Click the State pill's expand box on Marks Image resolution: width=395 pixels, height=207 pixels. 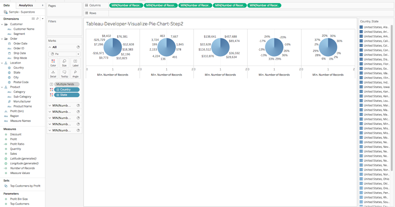pos(58,95)
